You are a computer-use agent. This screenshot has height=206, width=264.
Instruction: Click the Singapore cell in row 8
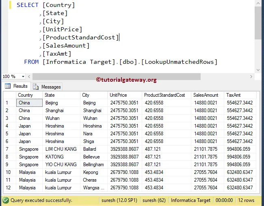tap(29, 157)
